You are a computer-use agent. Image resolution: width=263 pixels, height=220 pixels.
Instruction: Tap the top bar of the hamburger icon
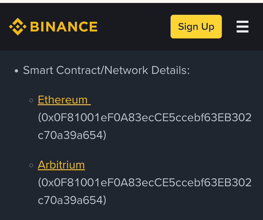pyautogui.click(x=242, y=22)
